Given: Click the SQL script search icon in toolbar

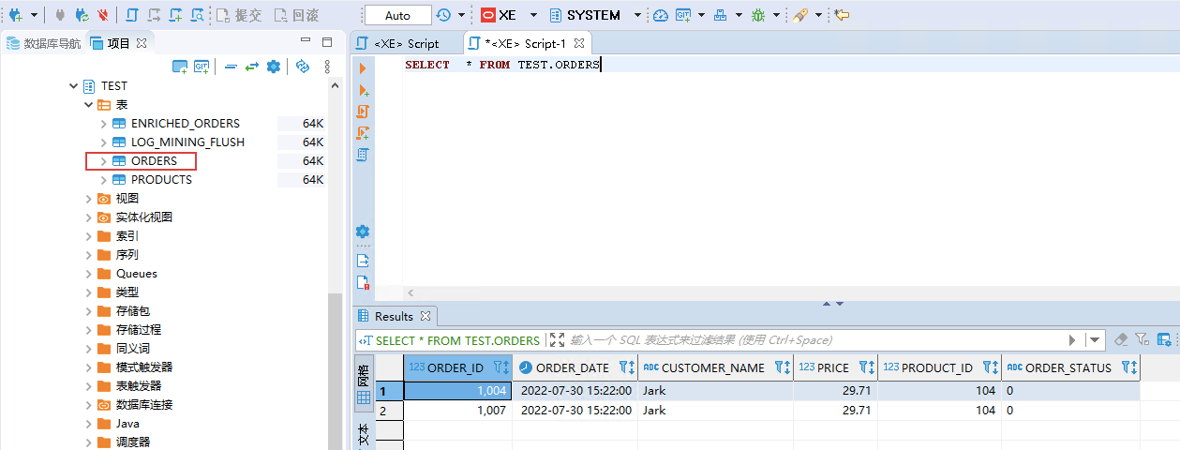Looking at the screenshot, I should (198, 15).
